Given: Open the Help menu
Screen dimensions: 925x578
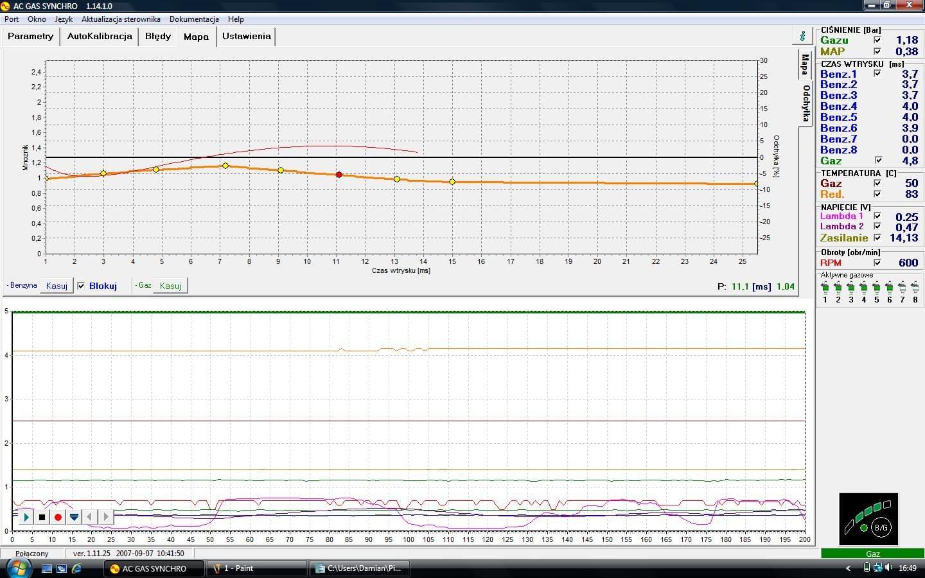Looking at the screenshot, I should [236, 19].
